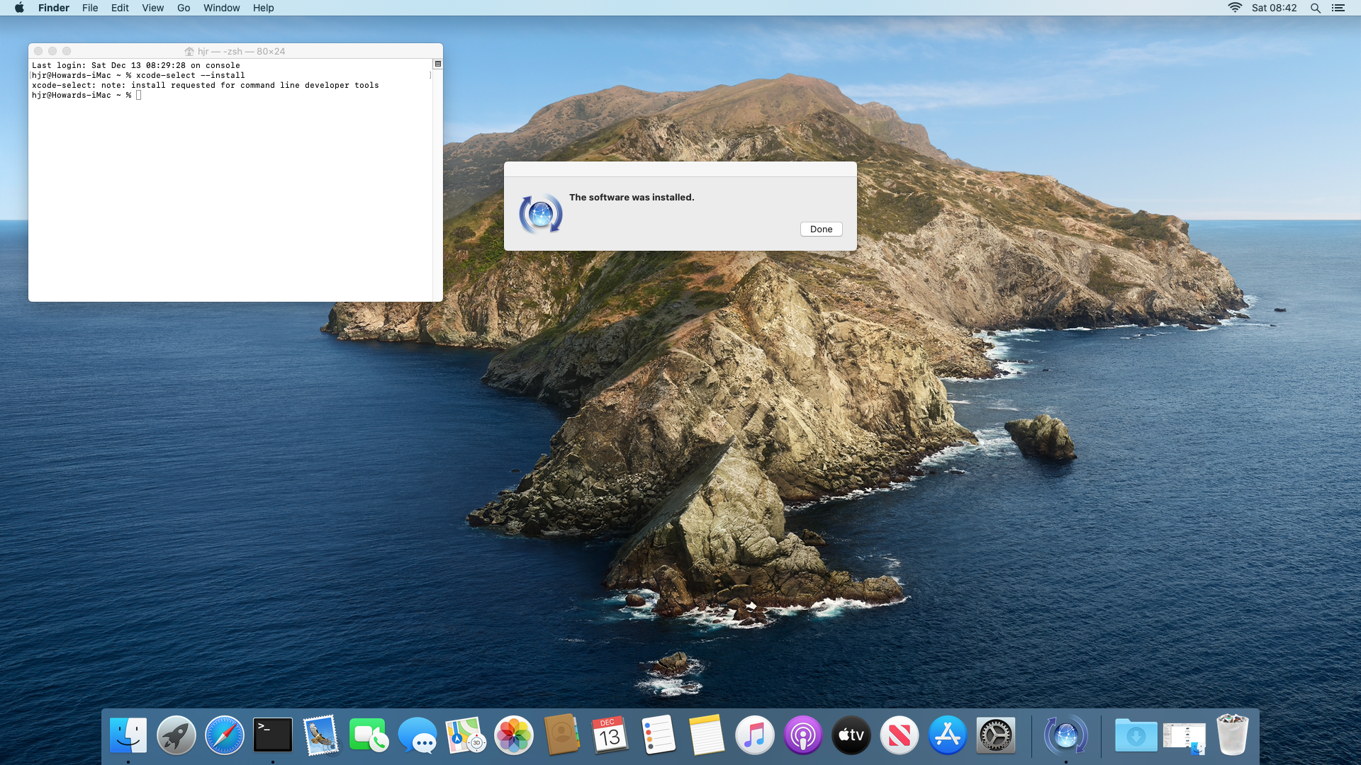This screenshot has height=765, width=1361.
Task: Open Terminal from the Dock
Action: point(272,735)
